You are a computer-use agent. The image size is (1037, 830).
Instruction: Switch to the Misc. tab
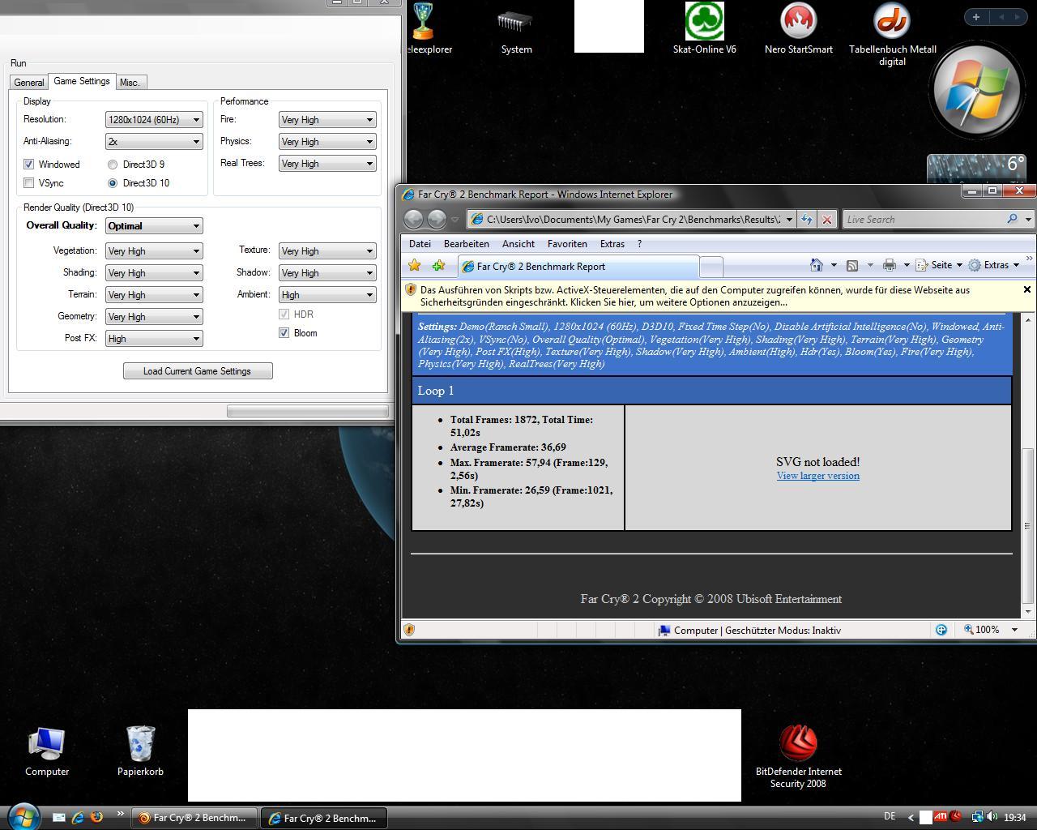click(x=130, y=83)
